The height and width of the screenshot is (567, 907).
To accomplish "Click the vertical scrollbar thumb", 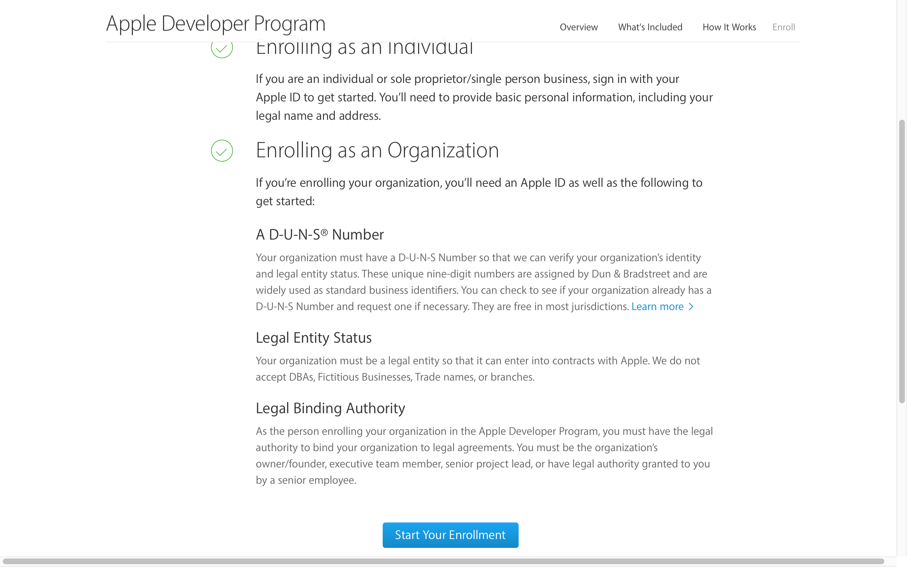I will 902,262.
